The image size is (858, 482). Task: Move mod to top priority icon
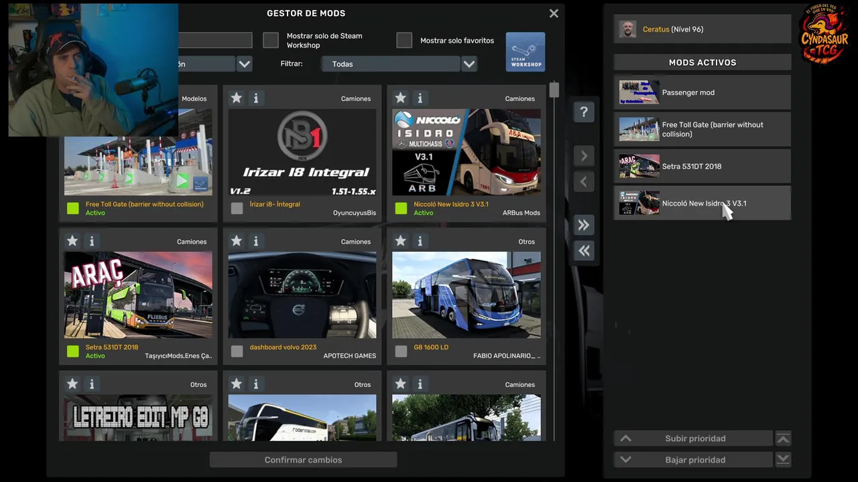coord(783,438)
